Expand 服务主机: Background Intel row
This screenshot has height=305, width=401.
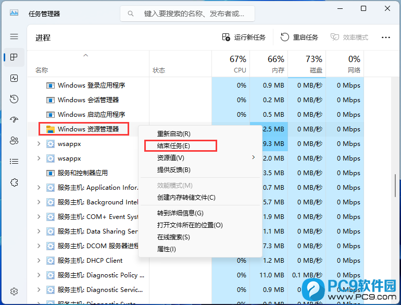[39, 202]
